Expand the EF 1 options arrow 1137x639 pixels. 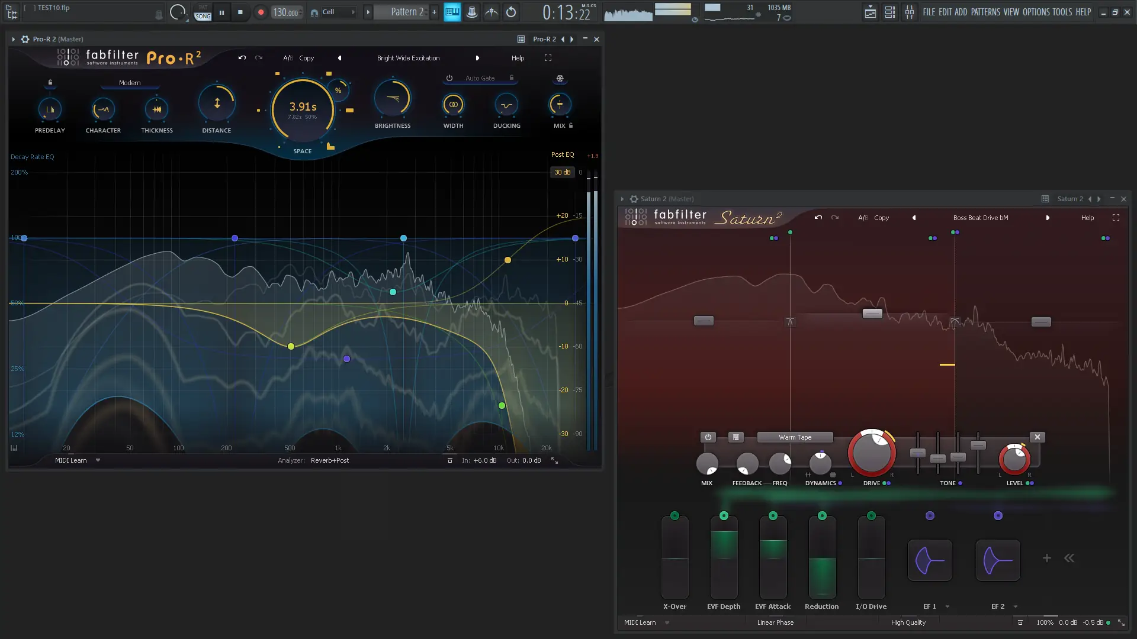click(947, 606)
